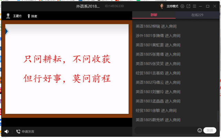Click the 发送 send button

pyautogui.click(x=210, y=130)
